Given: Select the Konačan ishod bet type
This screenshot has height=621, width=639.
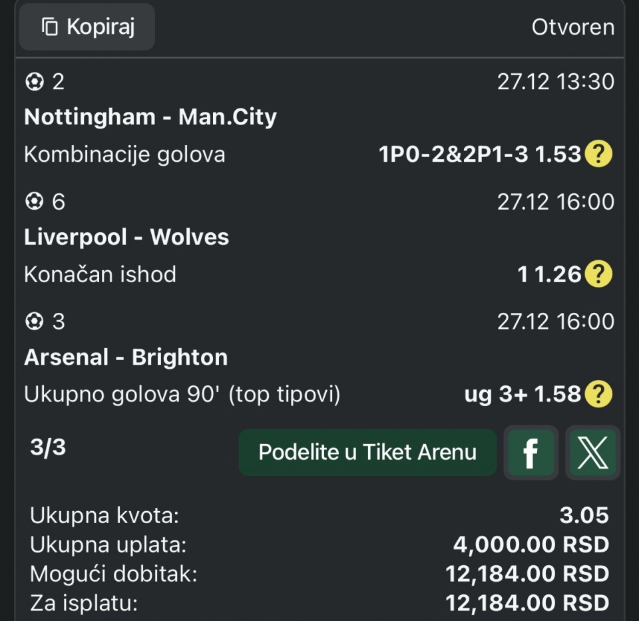Looking at the screenshot, I should point(100,274).
